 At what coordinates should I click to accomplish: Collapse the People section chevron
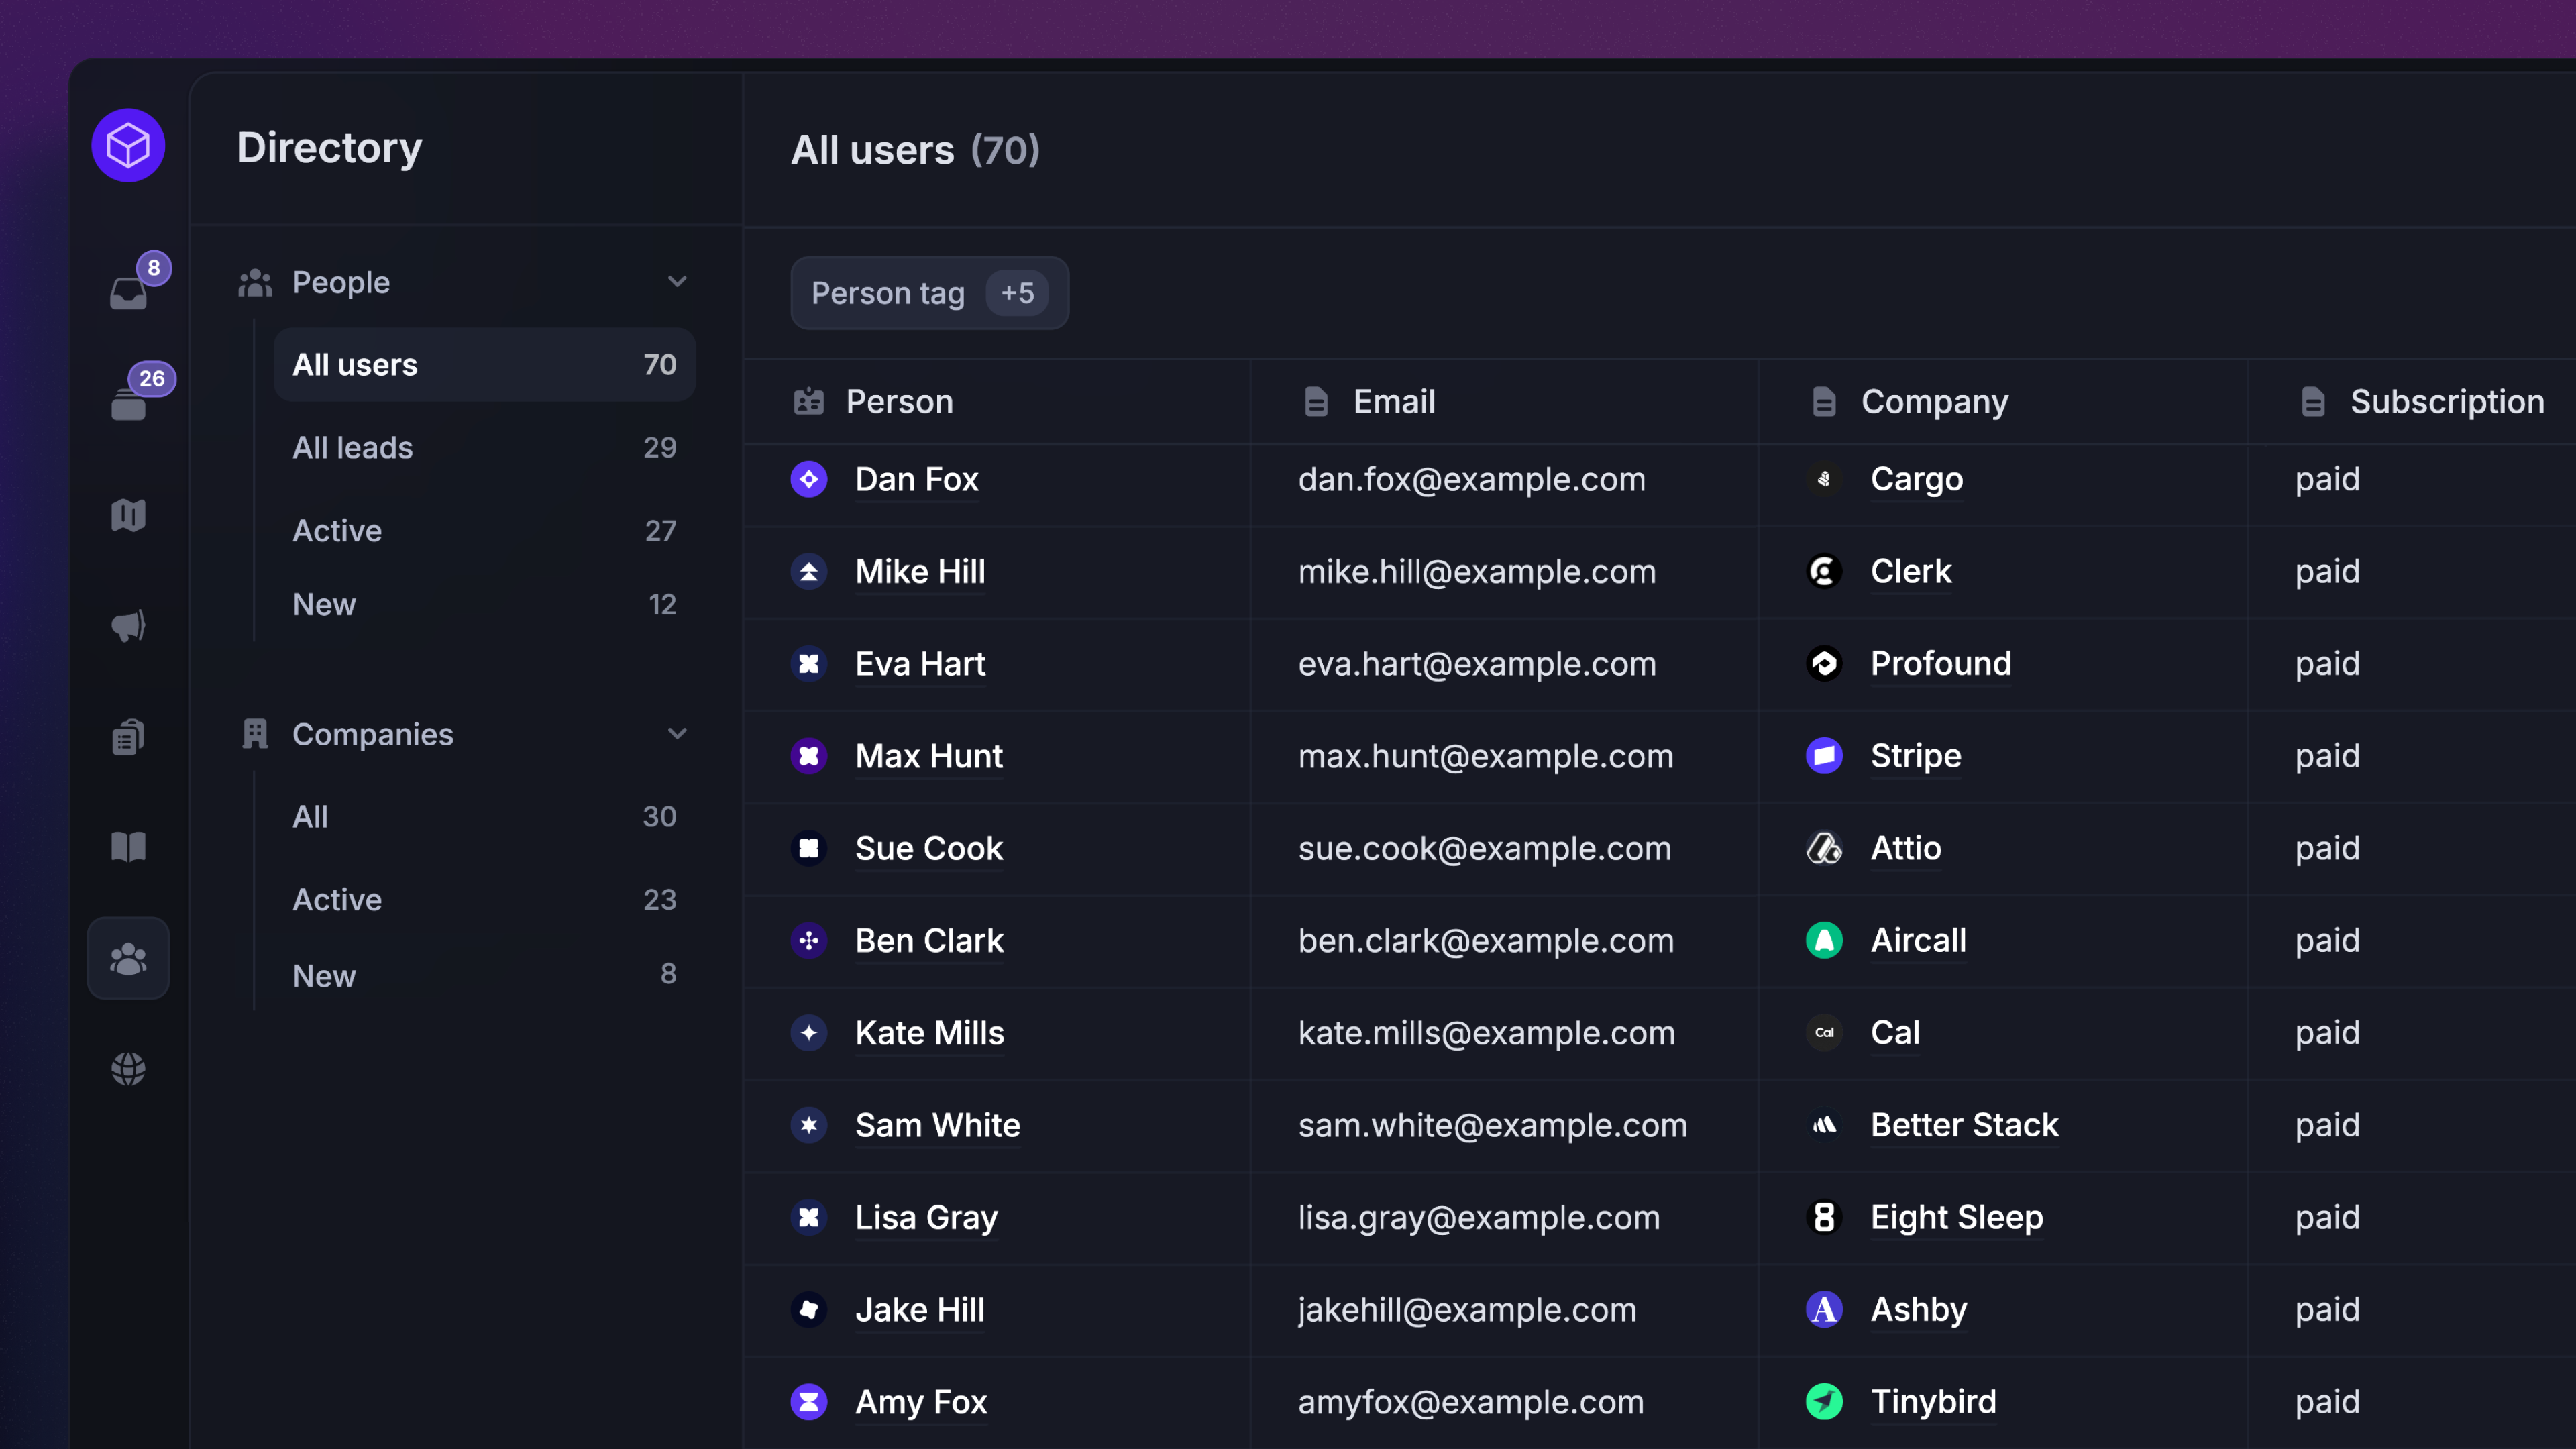tap(677, 282)
